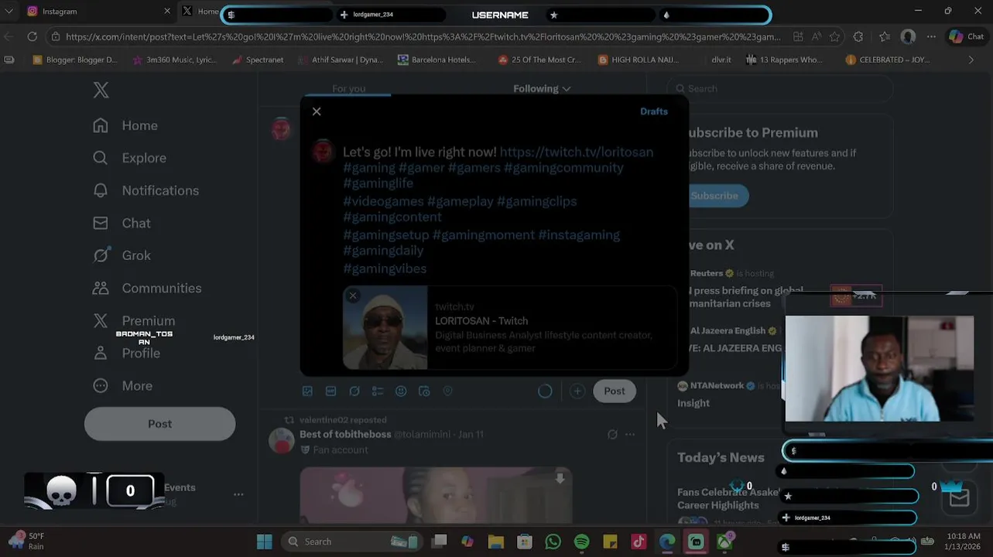Open Premium in the X sidebar
Viewport: 993px width, 557px height.
(133, 320)
